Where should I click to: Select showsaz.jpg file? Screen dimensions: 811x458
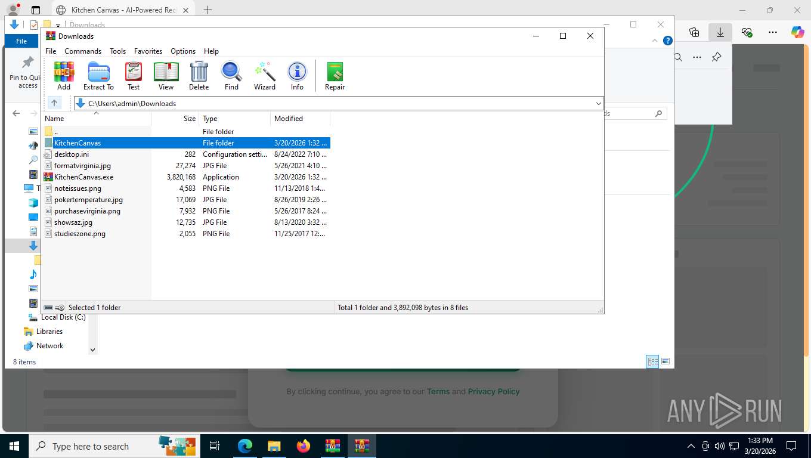point(186,222)
